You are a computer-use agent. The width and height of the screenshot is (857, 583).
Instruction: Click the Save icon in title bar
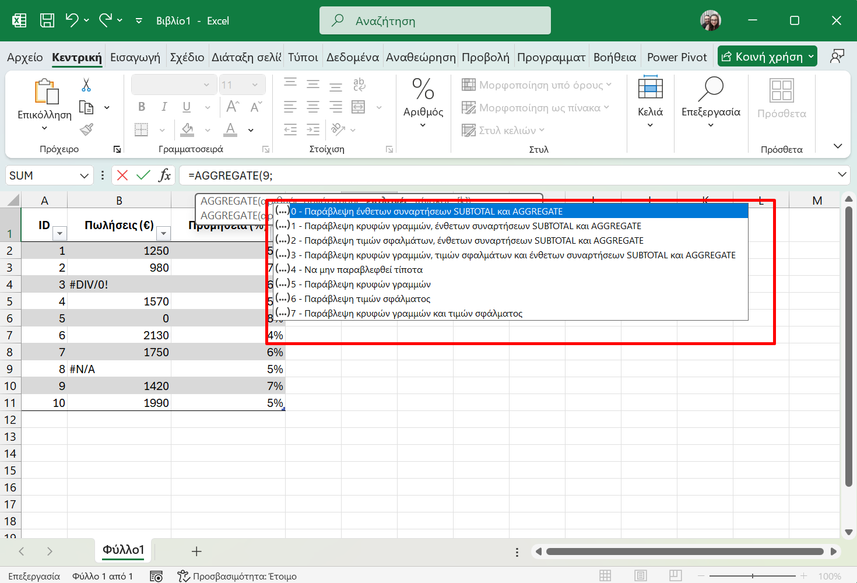[x=47, y=20]
